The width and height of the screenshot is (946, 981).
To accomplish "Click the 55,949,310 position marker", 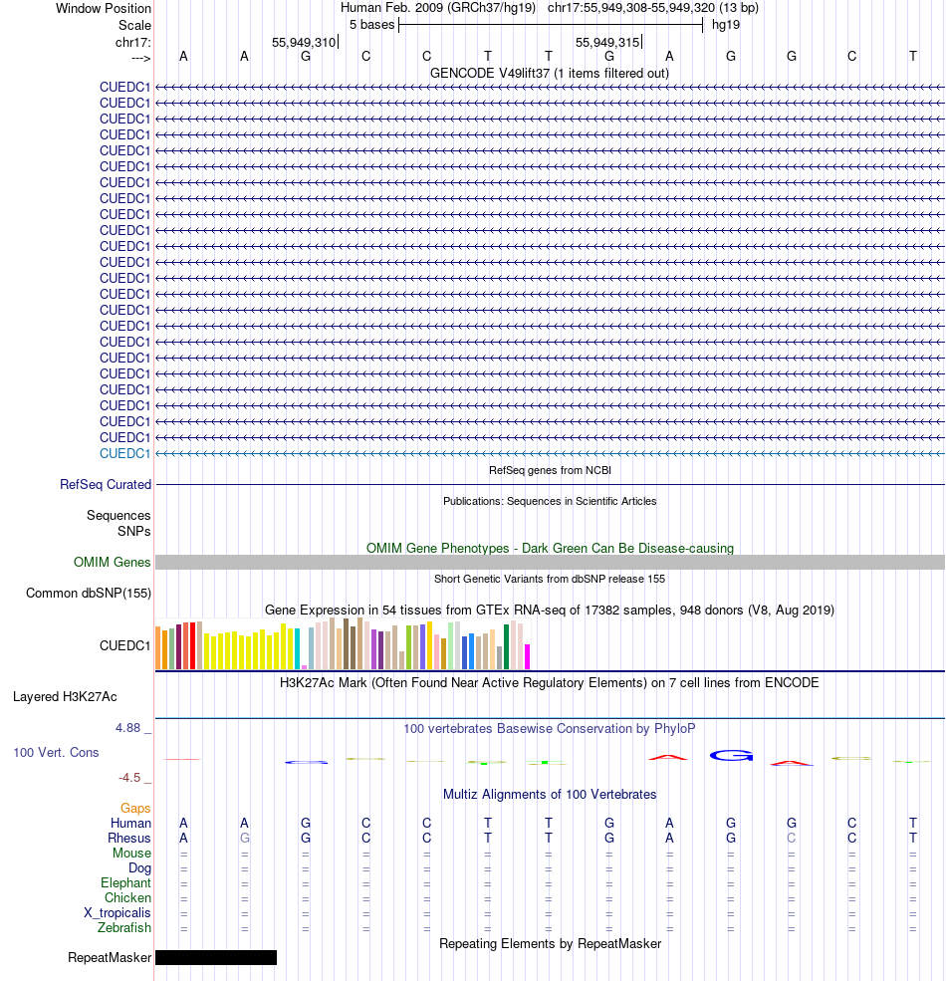I will pos(304,43).
